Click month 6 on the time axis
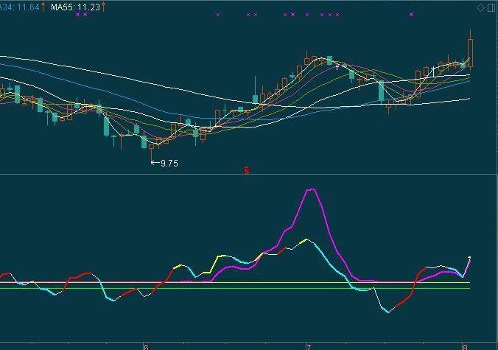Viewport: 498px width, 350px height. tap(146, 347)
